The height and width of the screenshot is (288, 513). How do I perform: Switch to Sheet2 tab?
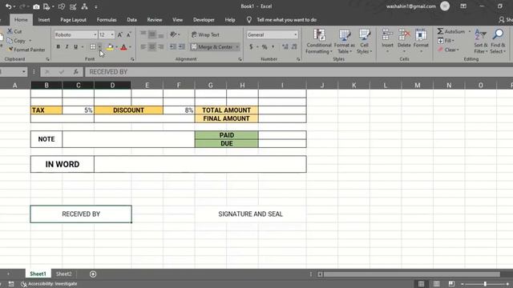point(64,274)
